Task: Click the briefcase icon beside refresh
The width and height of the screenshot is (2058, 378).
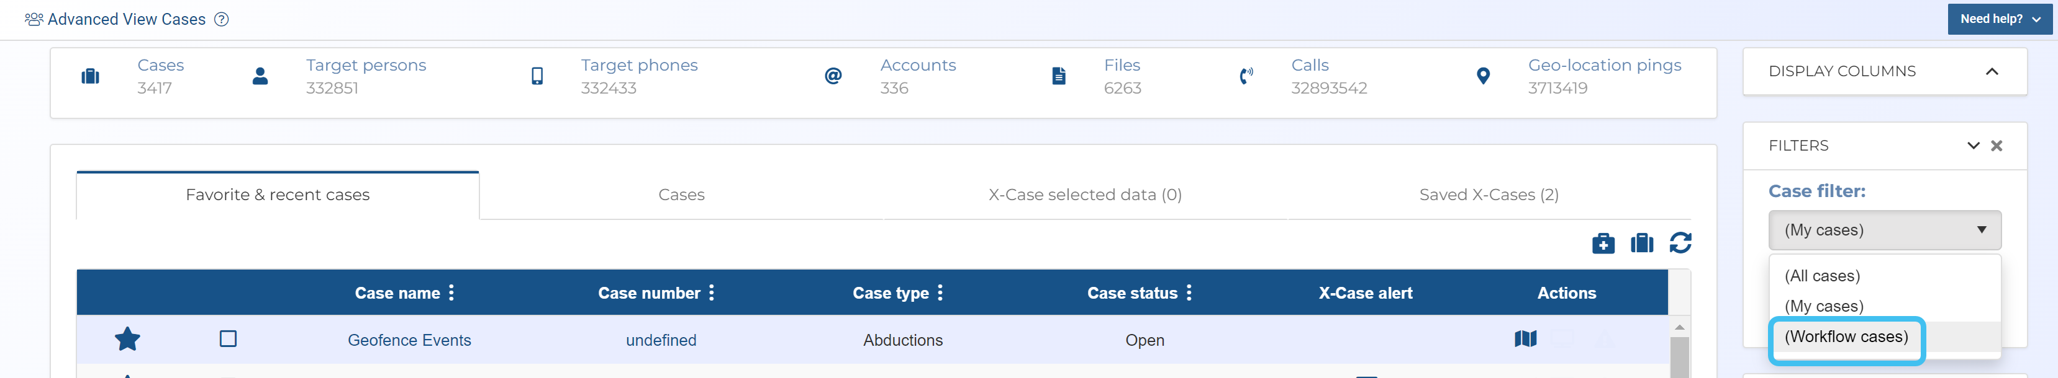Action: (1641, 244)
